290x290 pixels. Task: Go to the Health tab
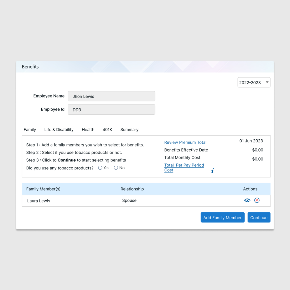pos(88,130)
